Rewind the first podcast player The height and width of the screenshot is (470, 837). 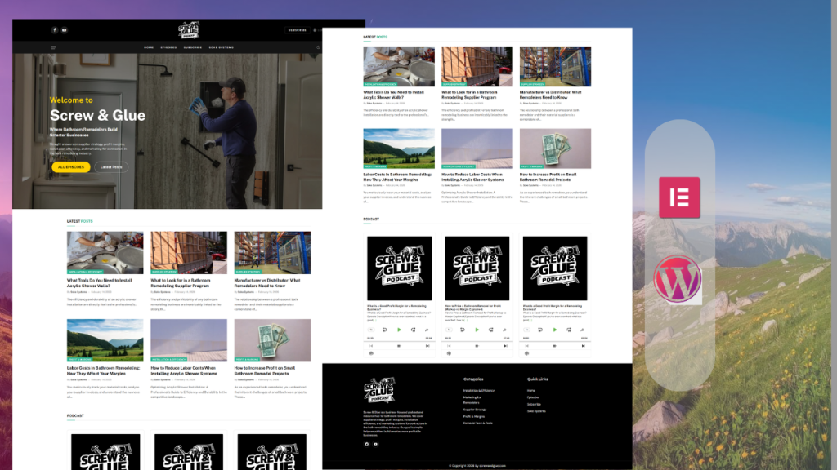[x=384, y=330]
